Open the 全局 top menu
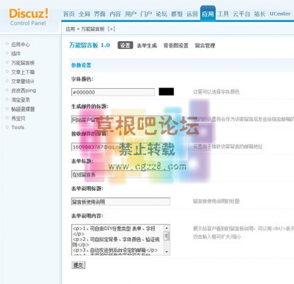The image size is (294, 284). tap(85, 14)
